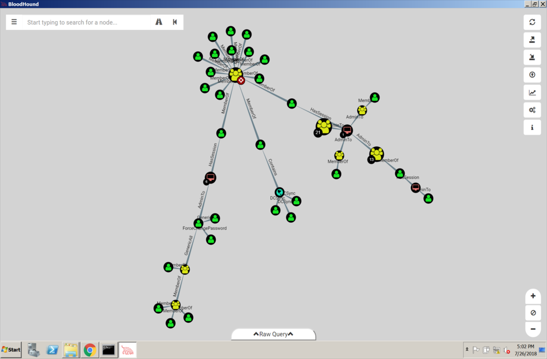547x359 pixels.
Task: Click the upload data icon
Action: [532, 75]
